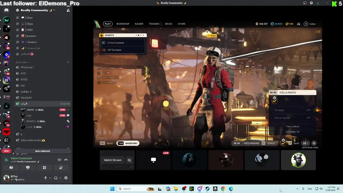Screen dimensions: 343x193
Task: Open File Explorer from the taskbar
Action: pyautogui.click(x=176, y=189)
